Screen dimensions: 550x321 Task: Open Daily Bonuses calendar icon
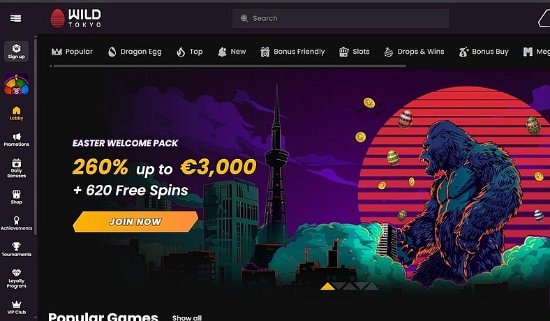click(x=17, y=168)
